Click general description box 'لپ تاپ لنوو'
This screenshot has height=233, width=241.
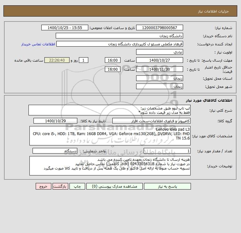110,110
